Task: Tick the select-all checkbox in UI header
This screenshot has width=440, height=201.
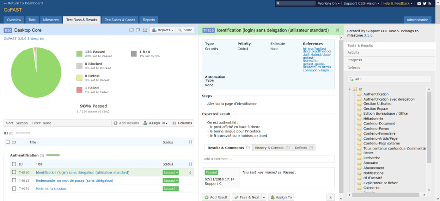Action: click(x=7, y=142)
